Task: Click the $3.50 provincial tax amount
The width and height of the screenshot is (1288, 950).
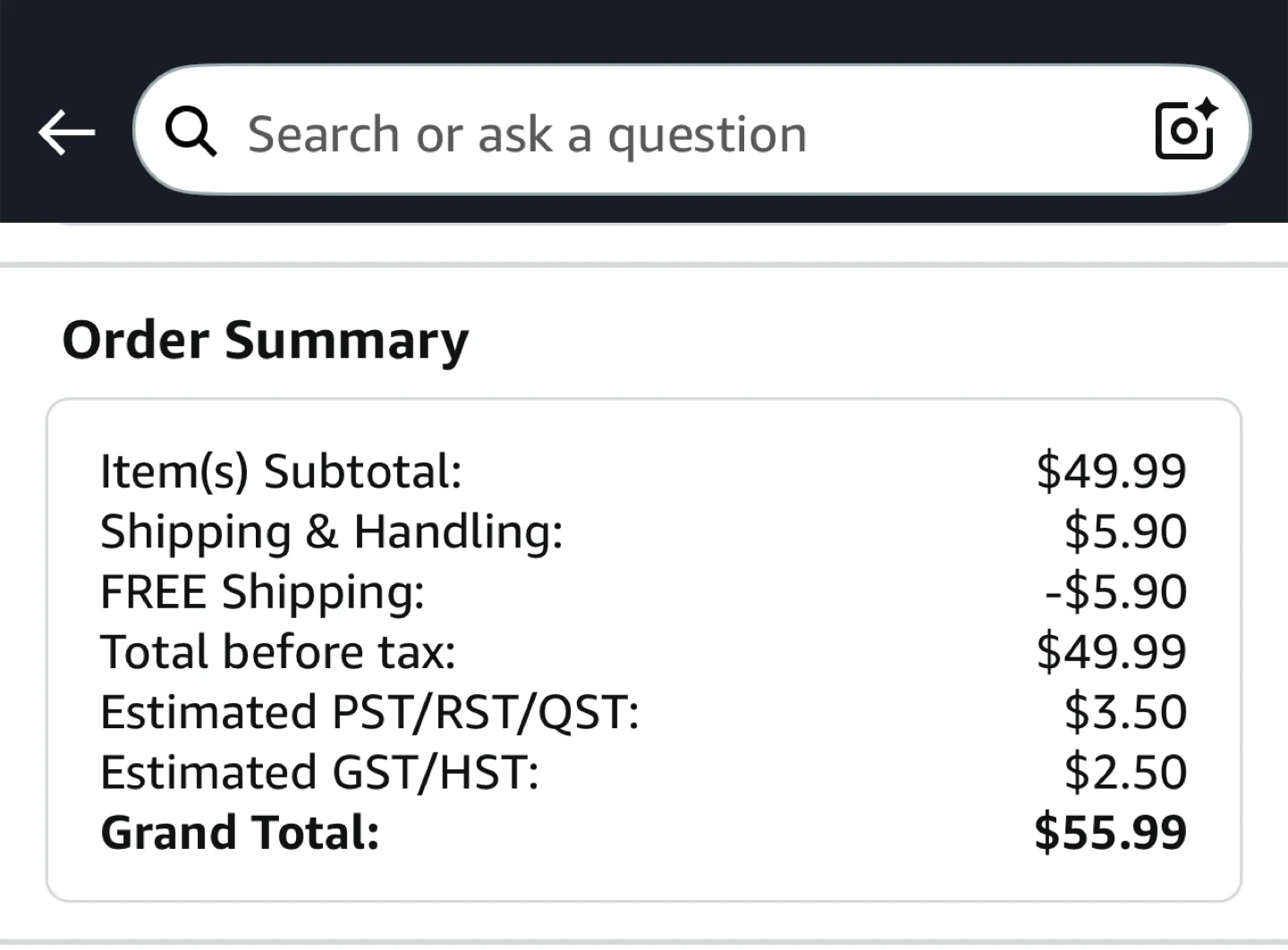Action: point(1125,712)
